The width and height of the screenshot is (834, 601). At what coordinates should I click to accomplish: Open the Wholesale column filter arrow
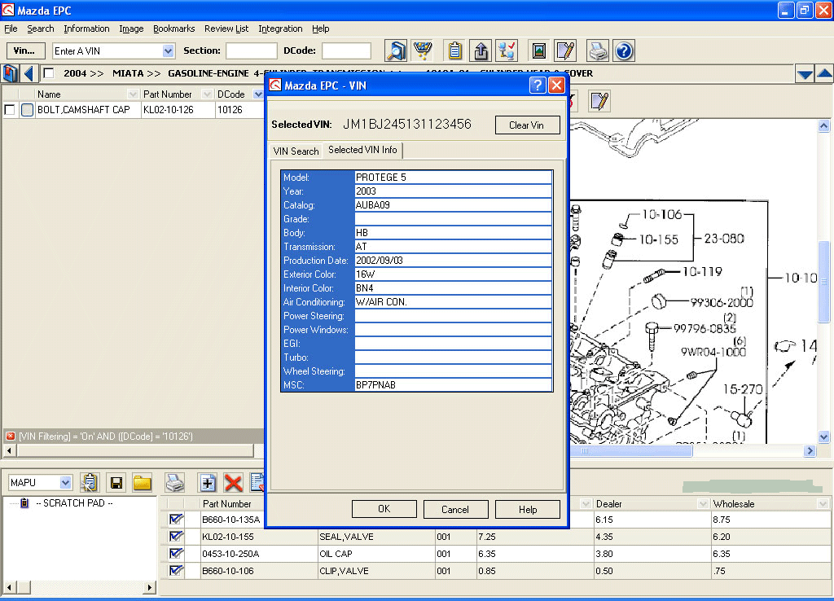click(x=823, y=503)
